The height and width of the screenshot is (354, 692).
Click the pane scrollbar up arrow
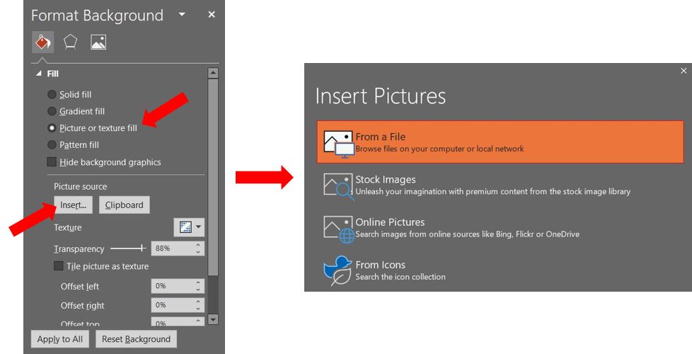pos(213,73)
